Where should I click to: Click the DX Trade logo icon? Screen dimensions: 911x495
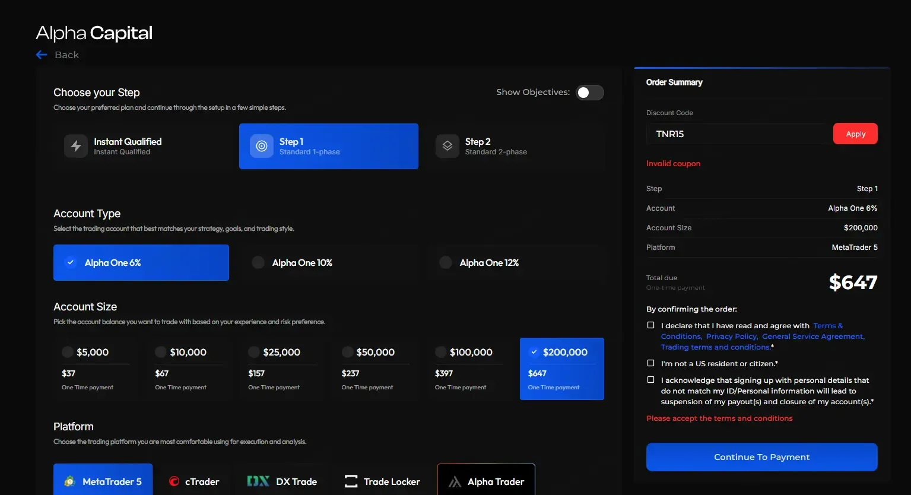258,481
